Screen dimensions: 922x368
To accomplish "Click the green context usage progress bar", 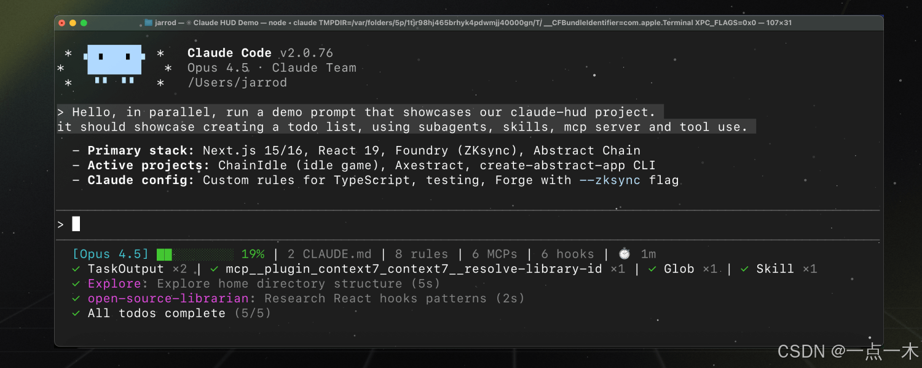I will tap(195, 254).
